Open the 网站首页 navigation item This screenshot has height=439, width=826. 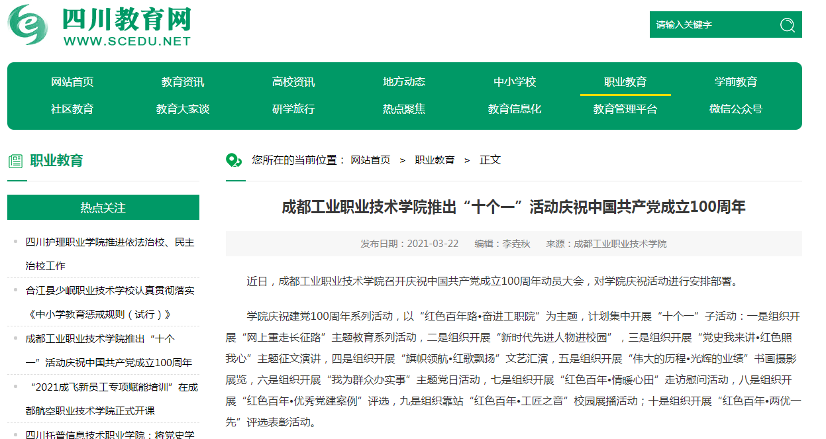pyautogui.click(x=72, y=82)
